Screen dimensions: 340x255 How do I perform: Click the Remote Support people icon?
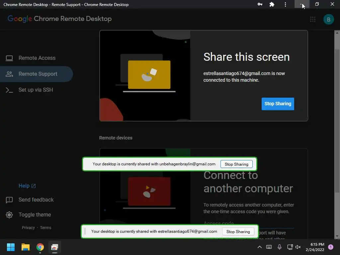9,74
